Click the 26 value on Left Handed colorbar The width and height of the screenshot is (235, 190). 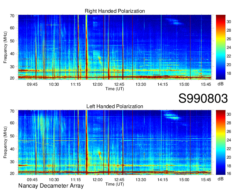[x=229, y=131]
